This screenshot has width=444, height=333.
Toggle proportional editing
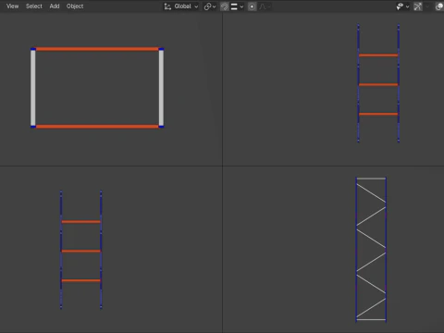click(x=252, y=6)
